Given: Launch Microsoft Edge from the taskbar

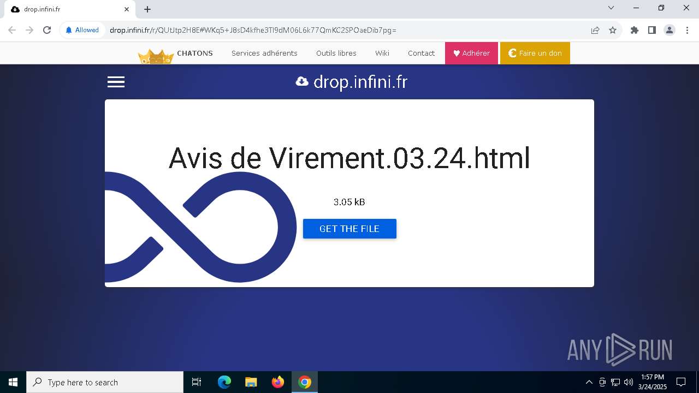Looking at the screenshot, I should pos(224,382).
